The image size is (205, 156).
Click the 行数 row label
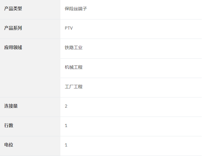click(9, 125)
